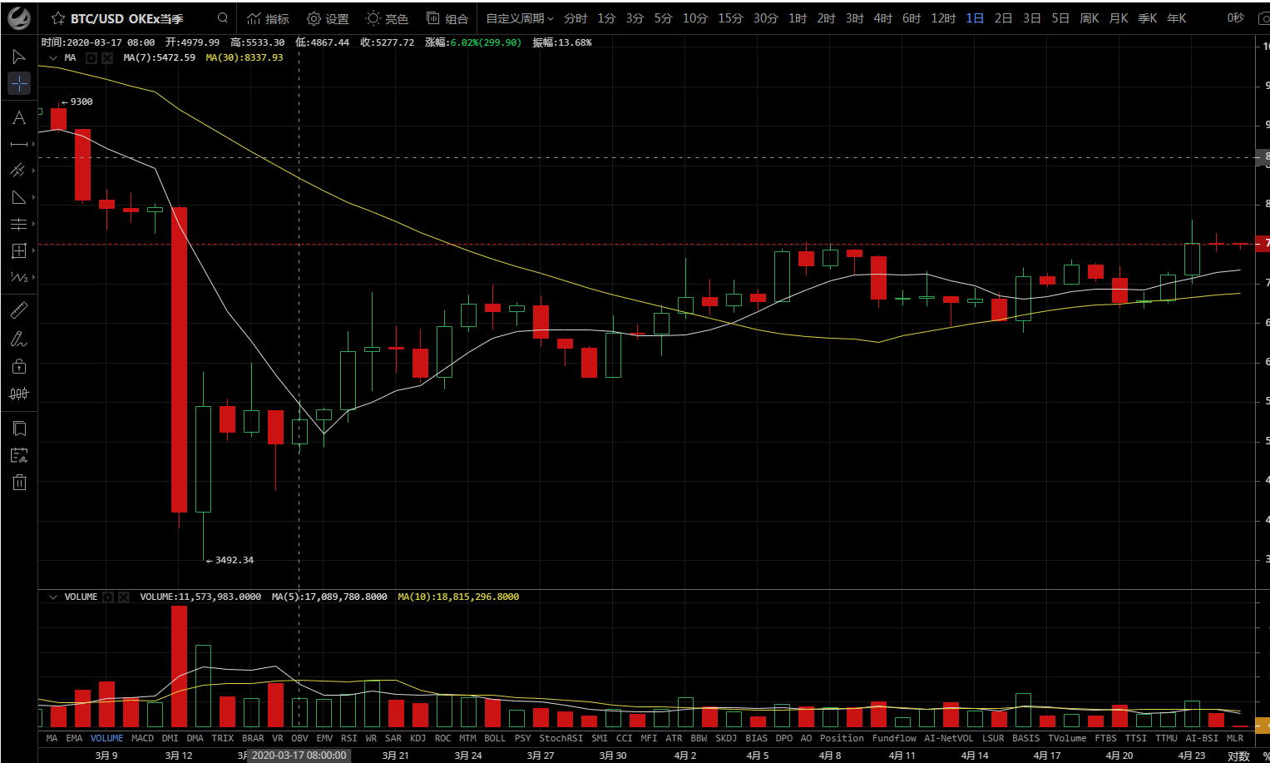Switch sub-indicator to BOLL

(495, 738)
